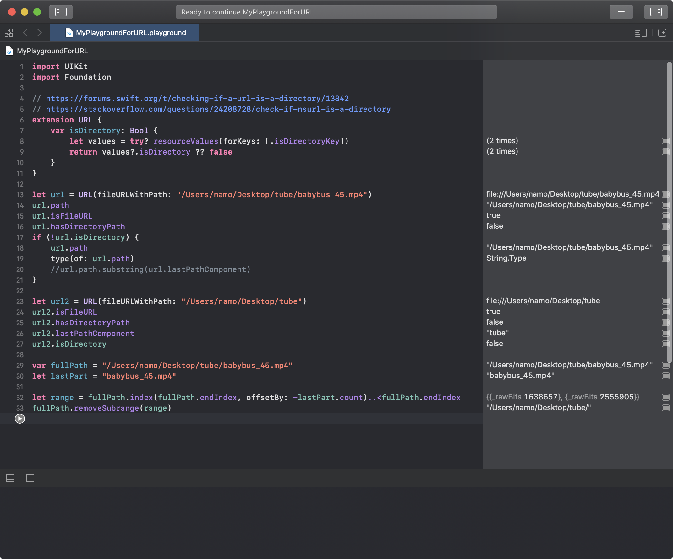Toggle result view for _rawBits range
The height and width of the screenshot is (559, 673).
665,397
